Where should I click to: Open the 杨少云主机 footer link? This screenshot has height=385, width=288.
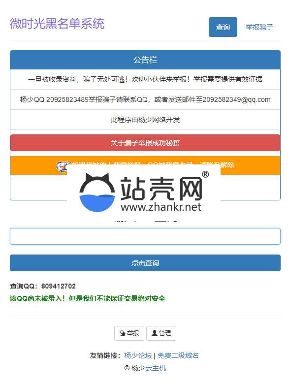(149, 368)
